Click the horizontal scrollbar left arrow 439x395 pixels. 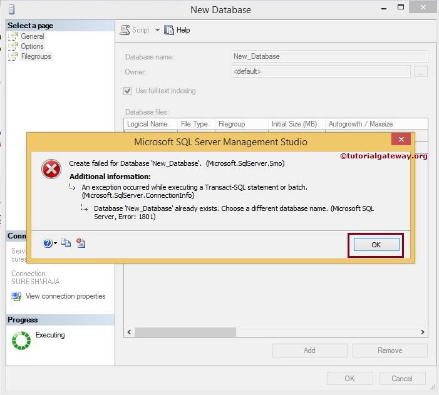point(129,332)
